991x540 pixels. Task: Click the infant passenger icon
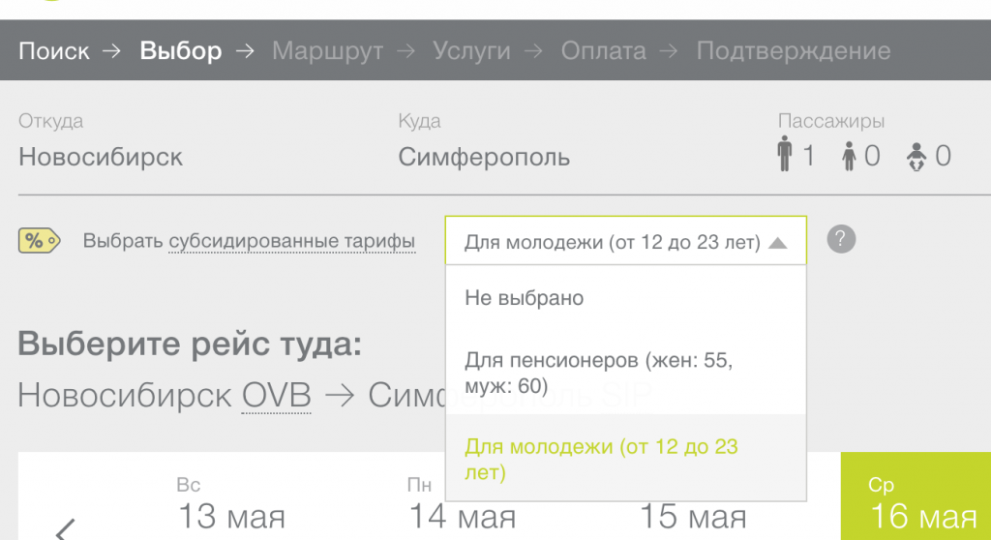916,155
